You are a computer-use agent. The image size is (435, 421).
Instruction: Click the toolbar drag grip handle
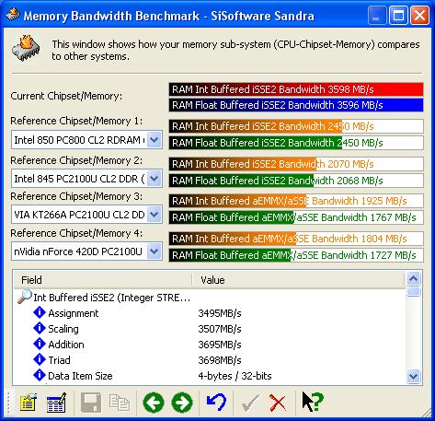click(8, 403)
